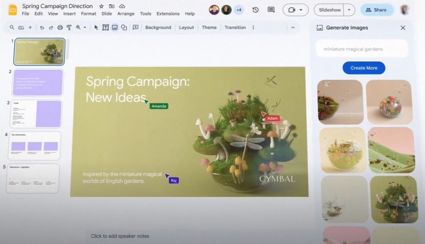
Task: Open the Extensions menu
Action: tap(168, 14)
